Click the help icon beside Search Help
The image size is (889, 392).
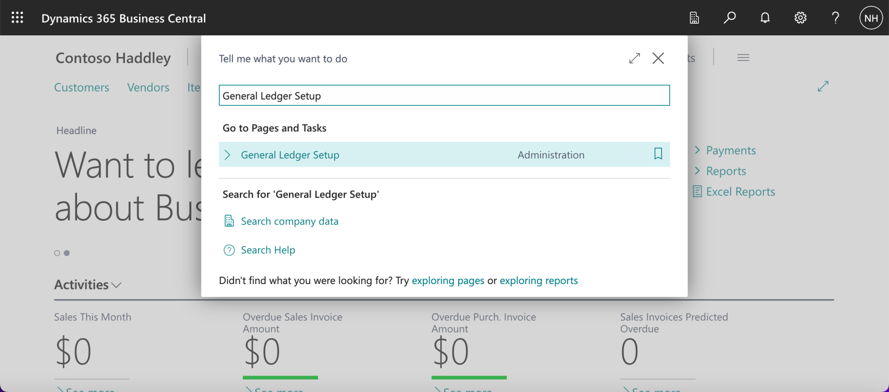tap(229, 250)
